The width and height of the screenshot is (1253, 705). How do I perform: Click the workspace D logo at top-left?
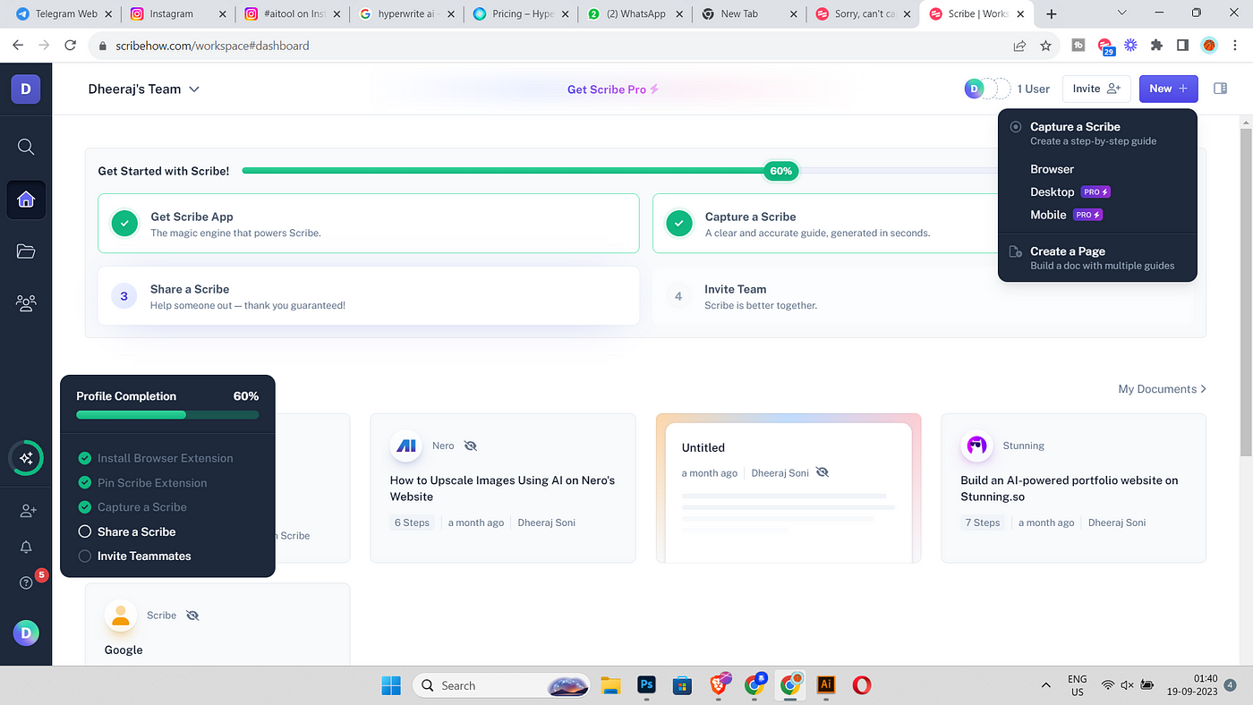[26, 89]
